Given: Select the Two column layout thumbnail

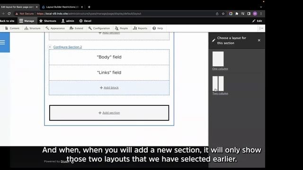Looking at the screenshot, I should pyautogui.click(x=218, y=84).
